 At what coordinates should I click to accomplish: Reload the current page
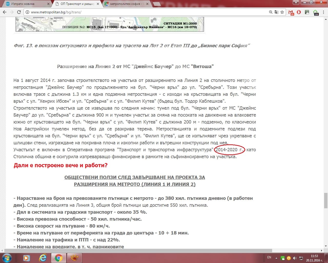click(19, 12)
